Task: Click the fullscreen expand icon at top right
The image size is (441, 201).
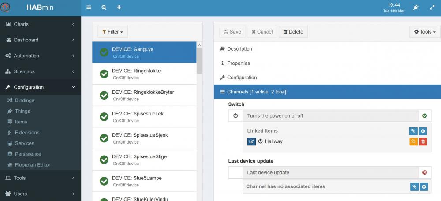Action: (x=432, y=7)
